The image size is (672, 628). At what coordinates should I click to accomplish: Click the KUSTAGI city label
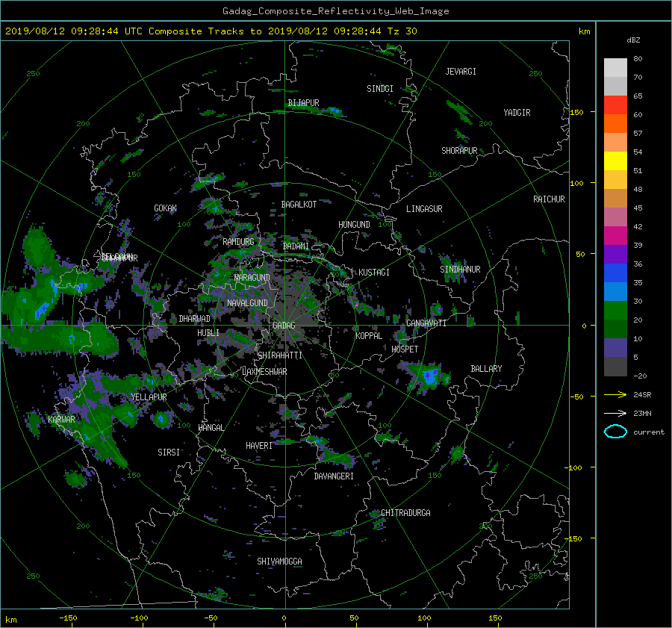tap(374, 273)
